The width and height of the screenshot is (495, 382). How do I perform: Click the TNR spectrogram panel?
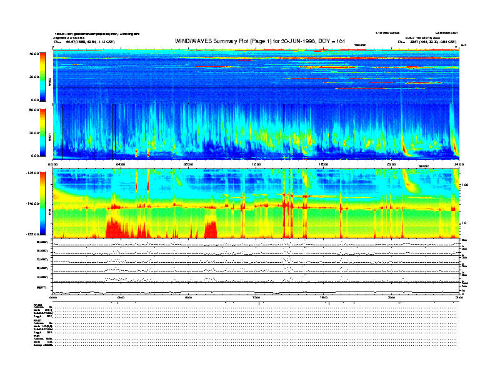tap(256, 203)
